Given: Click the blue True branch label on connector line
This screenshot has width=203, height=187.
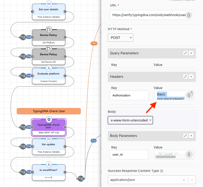Looking at the screenshot, I should [x=94, y=141].
